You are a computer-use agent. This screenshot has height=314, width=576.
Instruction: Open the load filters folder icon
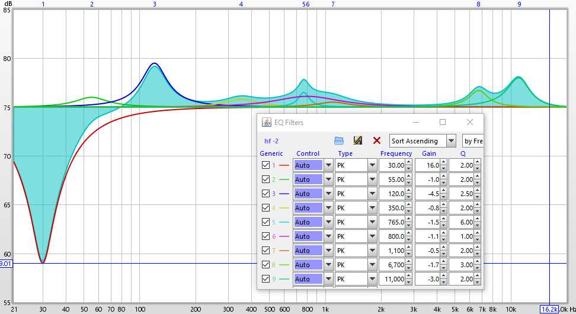coord(339,140)
